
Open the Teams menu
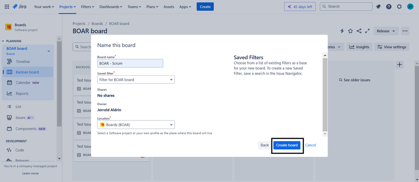(x=135, y=7)
